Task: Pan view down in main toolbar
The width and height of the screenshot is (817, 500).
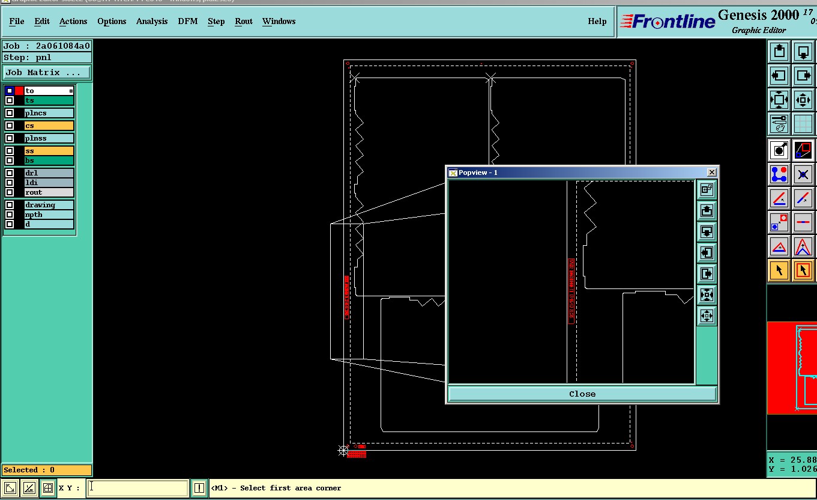Action: click(x=803, y=52)
